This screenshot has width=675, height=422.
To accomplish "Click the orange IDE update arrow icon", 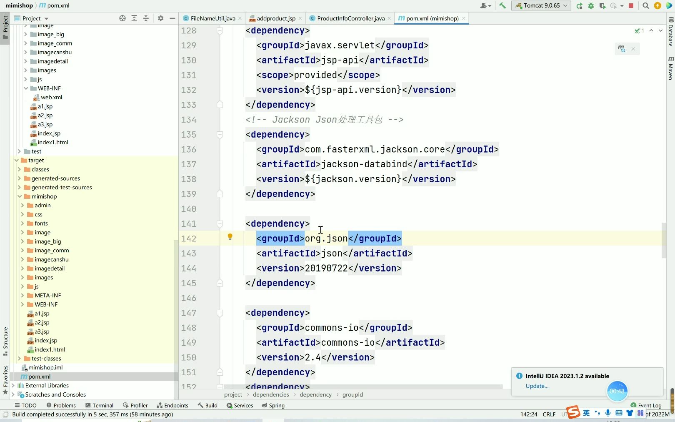I will 657,5.
